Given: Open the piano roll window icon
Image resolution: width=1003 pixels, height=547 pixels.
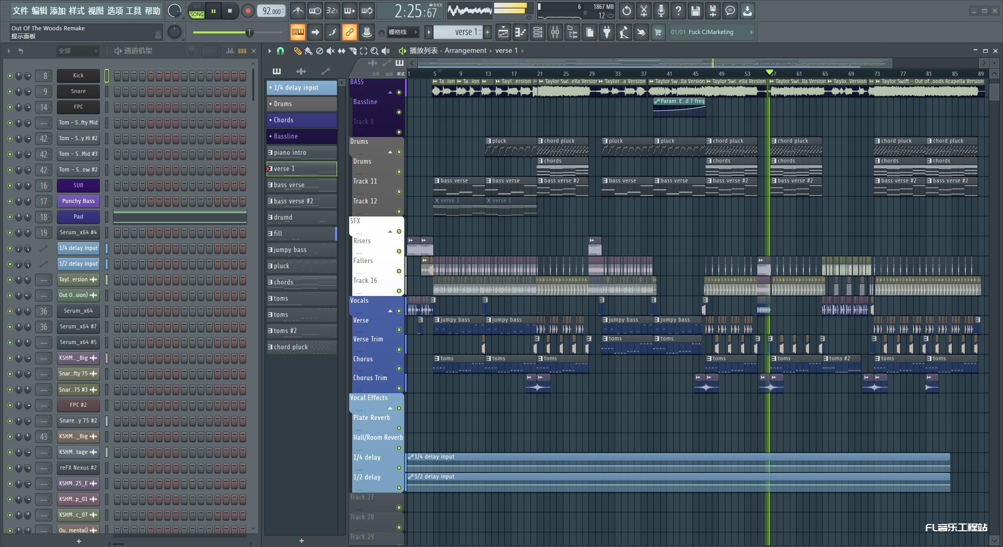Looking at the screenshot, I should pyautogui.click(x=521, y=32).
